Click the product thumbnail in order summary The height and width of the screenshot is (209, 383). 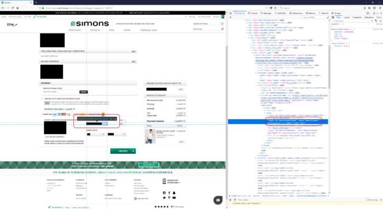(x=150, y=136)
